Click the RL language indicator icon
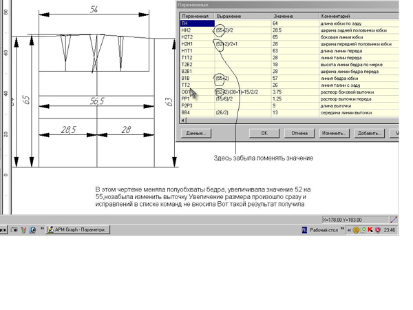413x310 pixels. point(304,230)
